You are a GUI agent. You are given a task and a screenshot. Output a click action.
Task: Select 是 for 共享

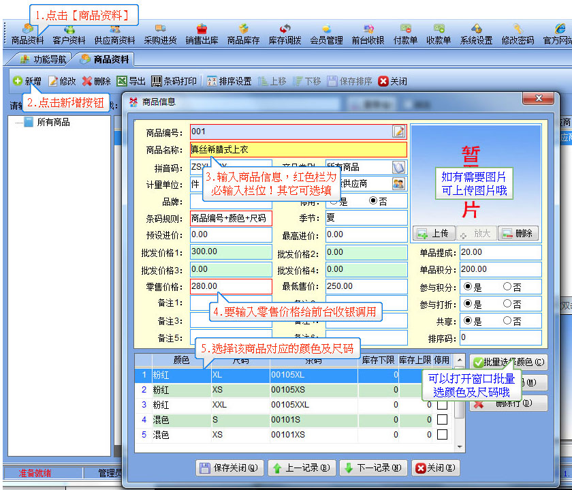pos(468,321)
